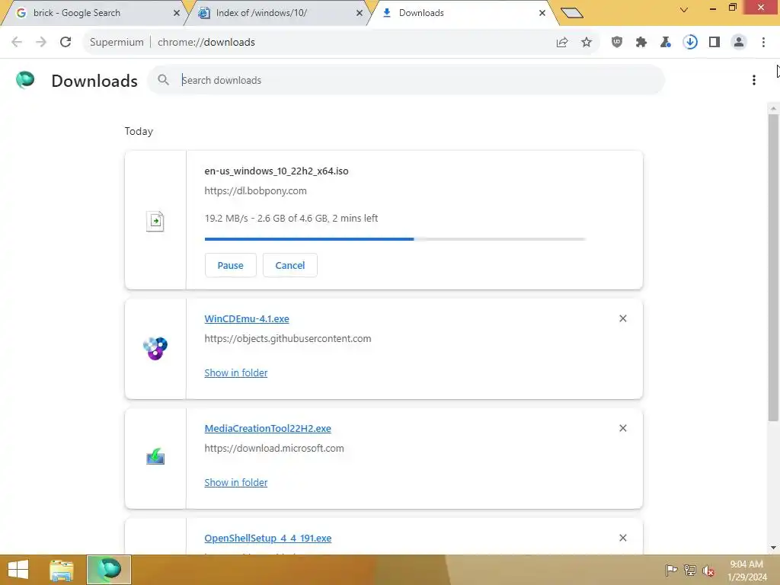Click the MediaCreationTool file icon
The image size is (780, 585).
pyautogui.click(x=155, y=456)
